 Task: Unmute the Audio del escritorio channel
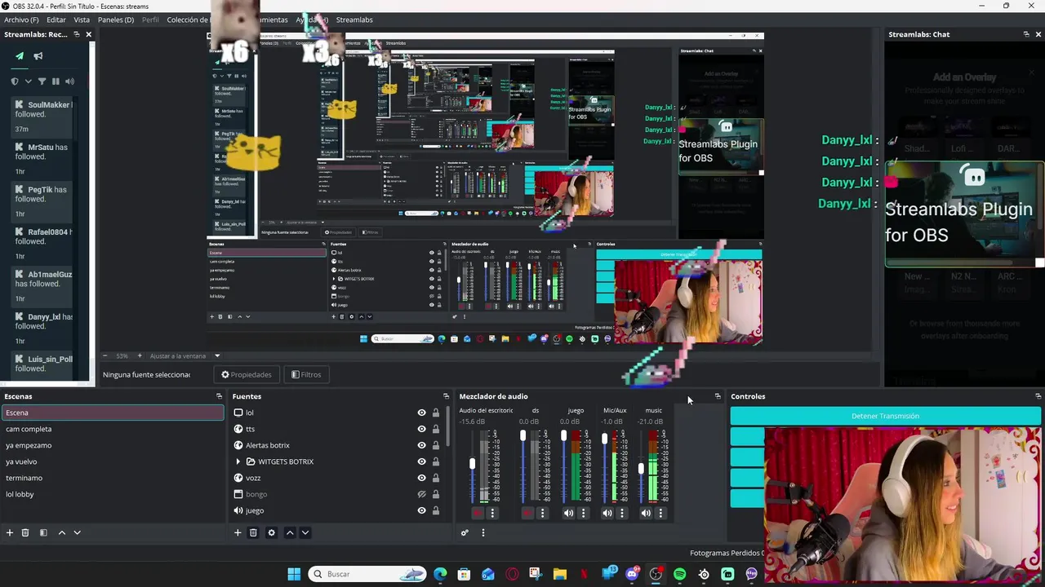pos(478,513)
